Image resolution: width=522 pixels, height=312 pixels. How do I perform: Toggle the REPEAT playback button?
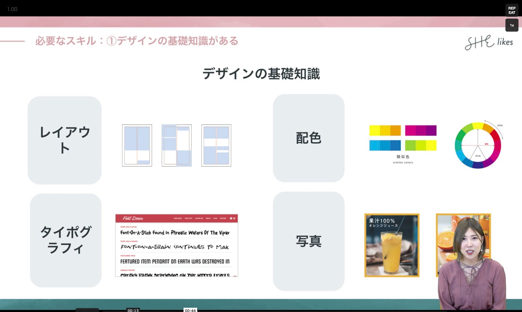point(512,10)
